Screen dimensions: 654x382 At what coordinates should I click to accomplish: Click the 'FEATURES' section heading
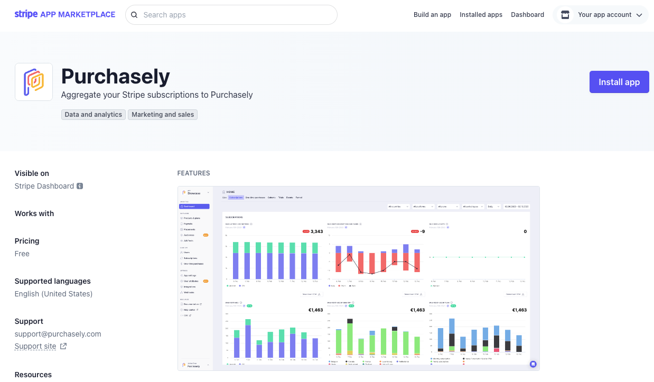click(x=194, y=173)
